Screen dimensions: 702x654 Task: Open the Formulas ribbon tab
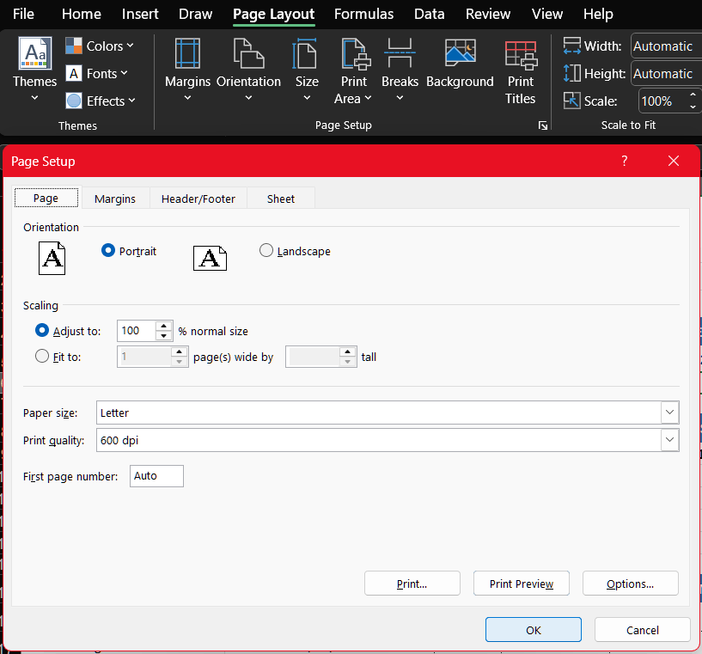(363, 15)
